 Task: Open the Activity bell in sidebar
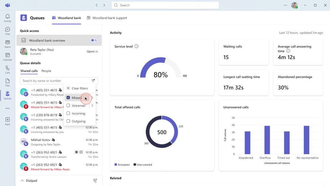click(7, 18)
